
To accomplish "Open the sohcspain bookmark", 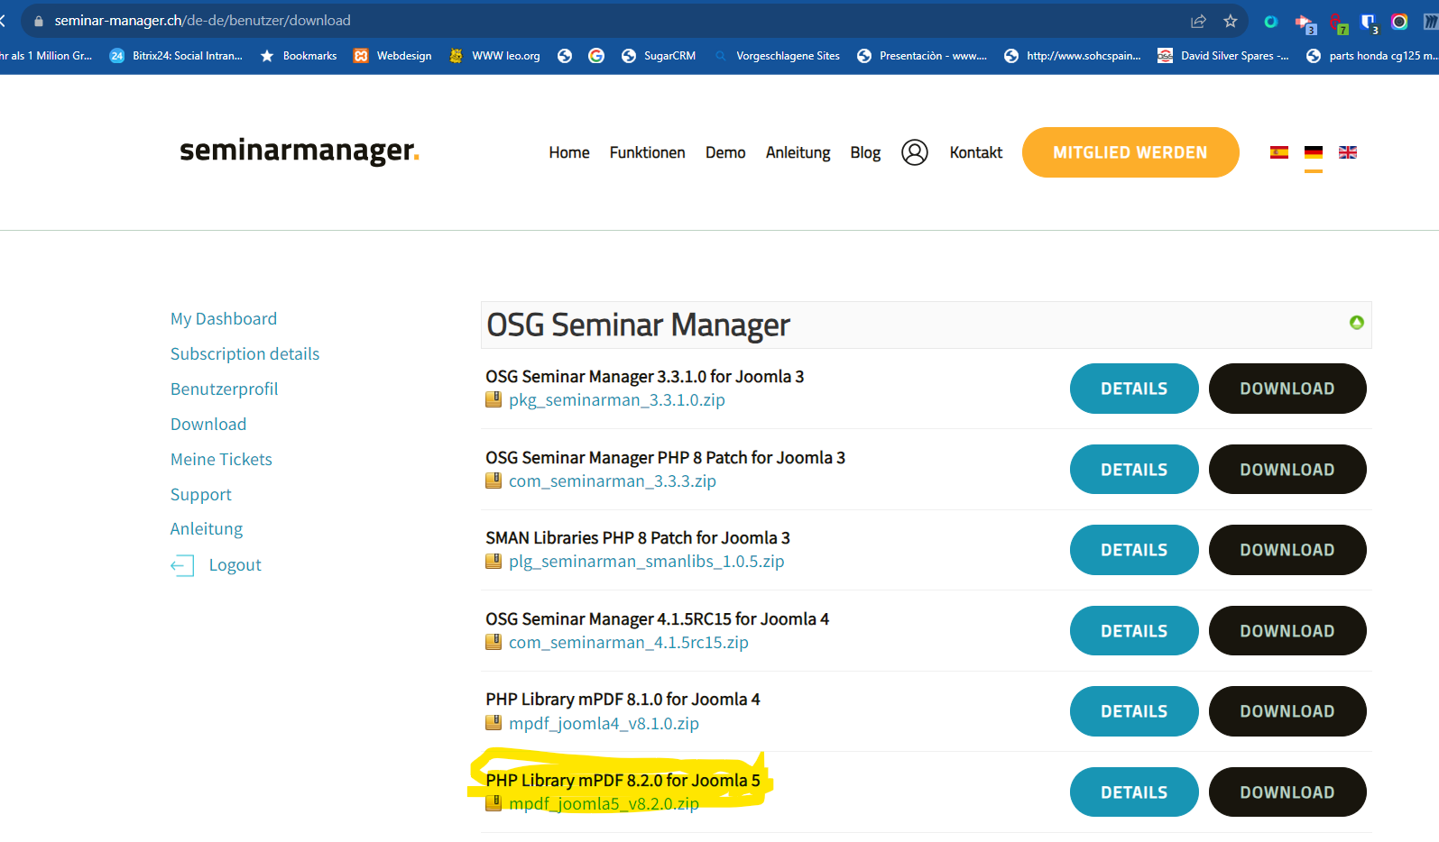I will [x=1073, y=56].
